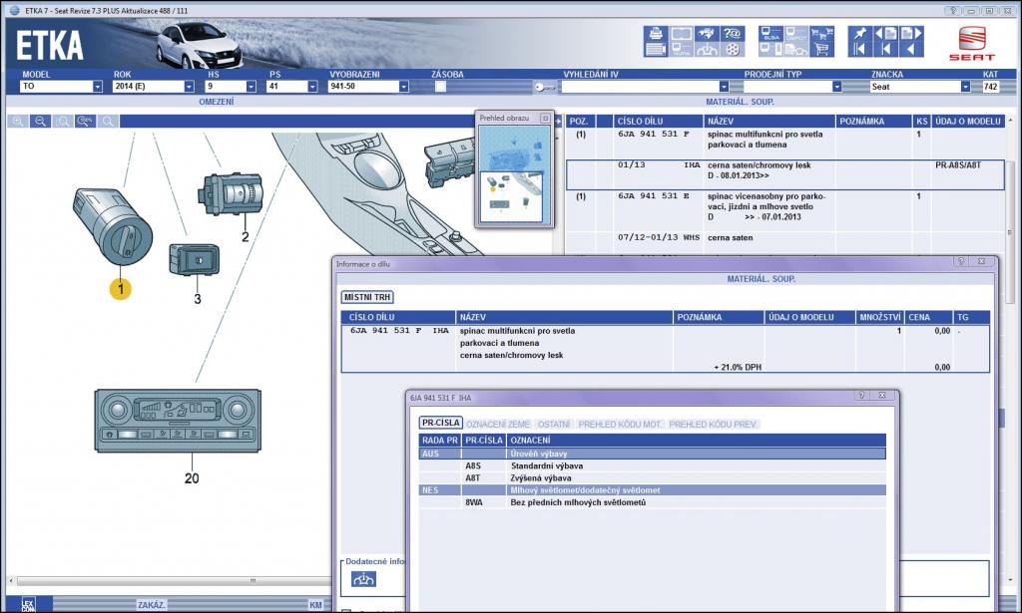Go to the previous illustration page icon
Image resolution: width=1022 pixels, height=613 pixels.
click(x=886, y=33)
